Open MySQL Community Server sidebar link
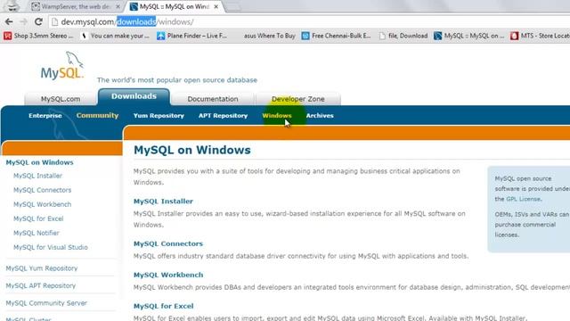Screen dimensions: 570x321 [46, 303]
